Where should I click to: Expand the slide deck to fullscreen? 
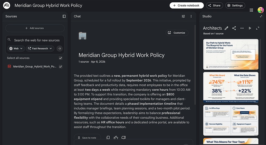pos(257,28)
